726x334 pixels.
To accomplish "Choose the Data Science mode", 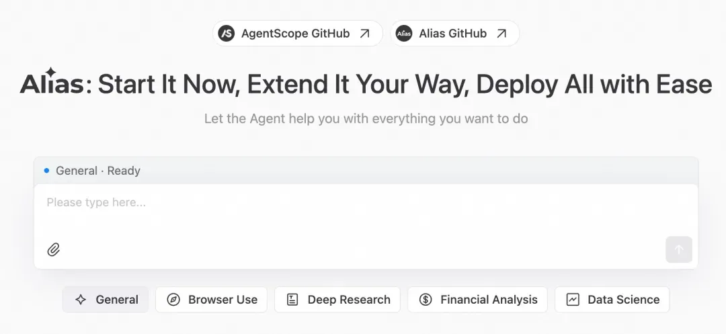I will click(612, 300).
